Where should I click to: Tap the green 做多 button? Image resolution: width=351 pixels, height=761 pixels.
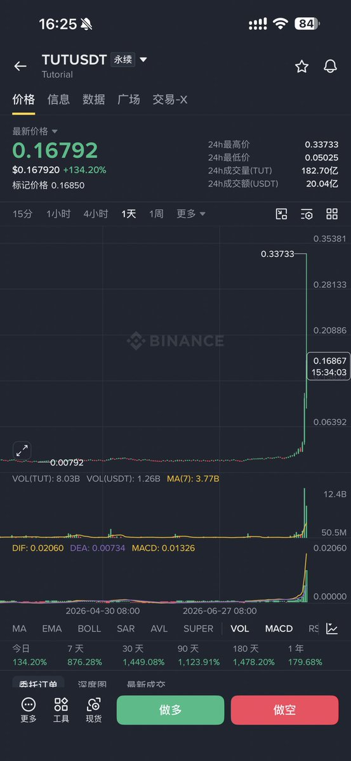pyautogui.click(x=171, y=710)
